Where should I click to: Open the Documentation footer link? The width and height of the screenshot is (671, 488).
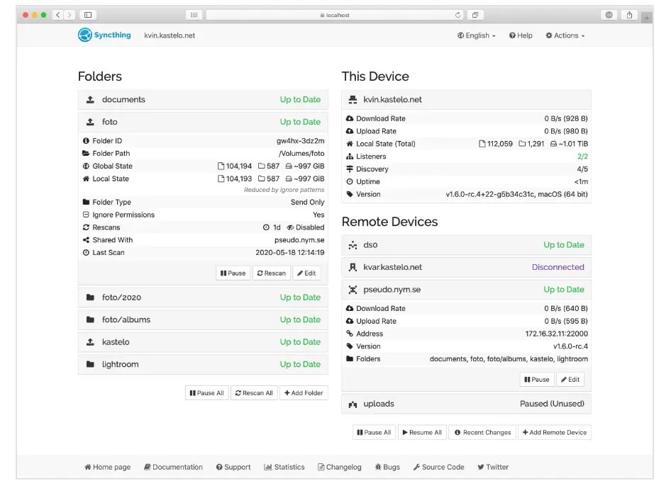(x=173, y=467)
